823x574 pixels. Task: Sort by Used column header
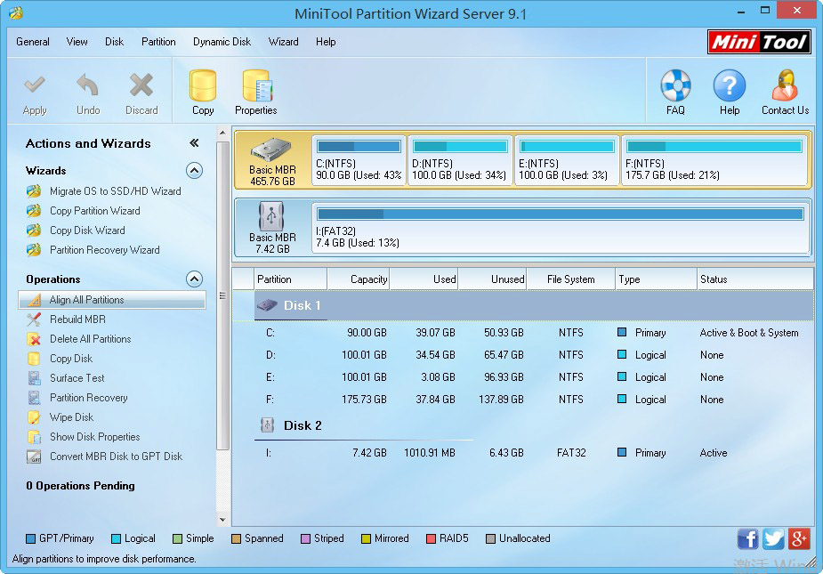coord(424,279)
